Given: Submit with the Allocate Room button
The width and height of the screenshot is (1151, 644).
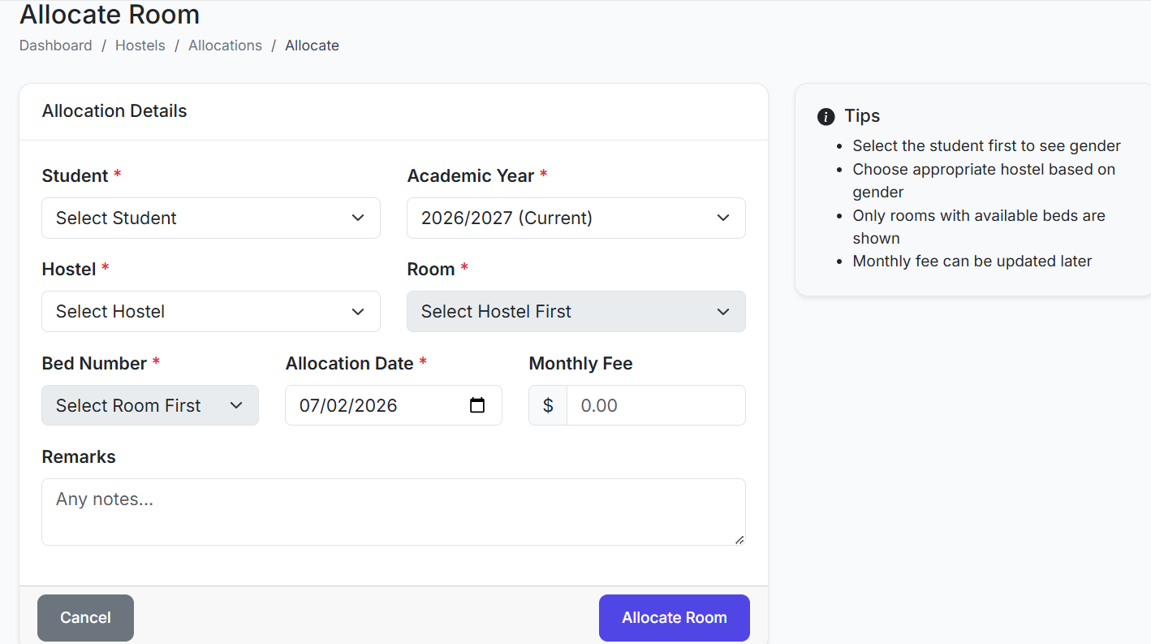Looking at the screenshot, I should [674, 618].
